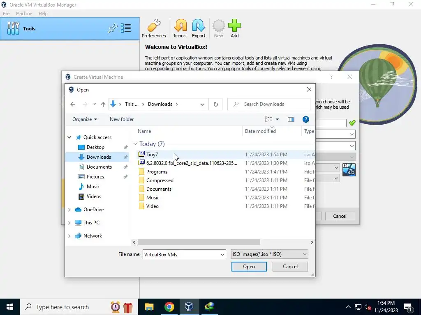
Task: Open the notification center icon
Action: [408, 307]
